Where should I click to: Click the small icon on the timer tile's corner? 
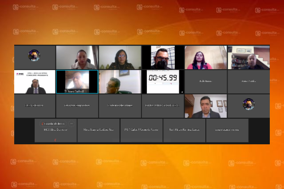[x=181, y=91]
